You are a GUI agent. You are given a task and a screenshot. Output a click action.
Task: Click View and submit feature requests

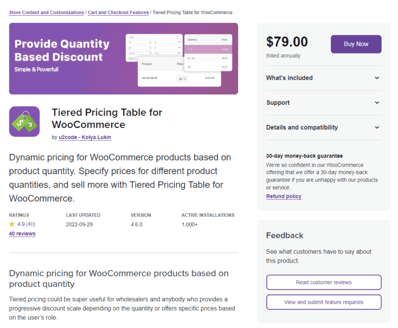pos(323,302)
